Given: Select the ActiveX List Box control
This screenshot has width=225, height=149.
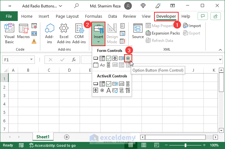Looking at the screenshot, I should click(x=115, y=84).
